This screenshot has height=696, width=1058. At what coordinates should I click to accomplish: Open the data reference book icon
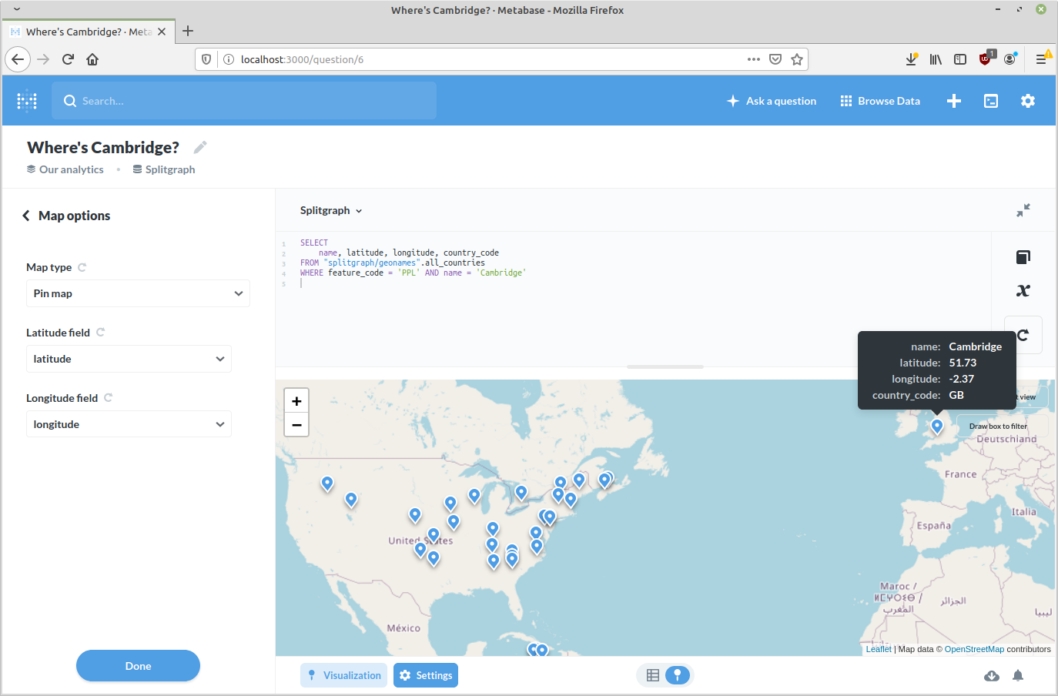pyautogui.click(x=1023, y=257)
